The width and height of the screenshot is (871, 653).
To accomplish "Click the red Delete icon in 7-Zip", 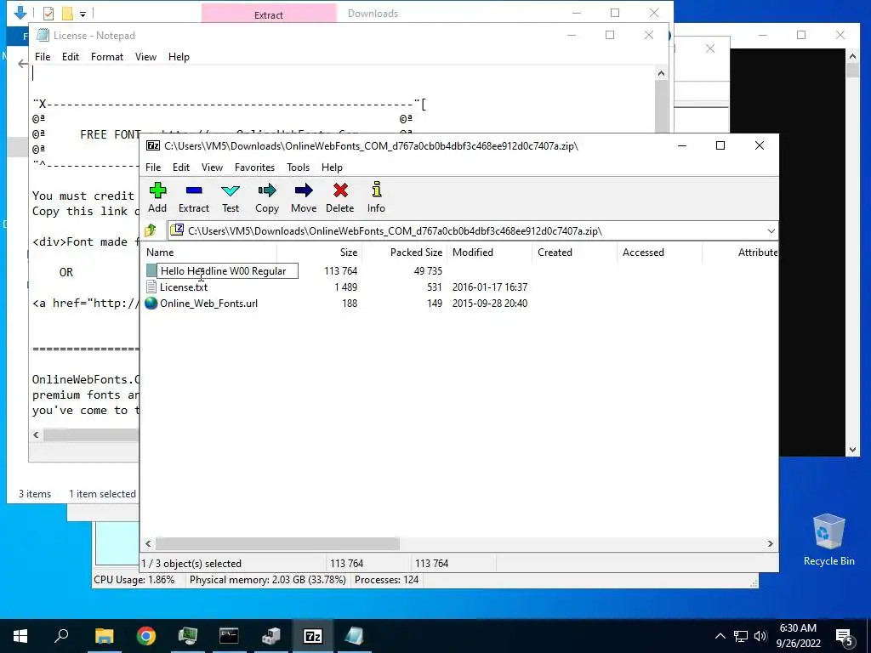I will point(340,197).
